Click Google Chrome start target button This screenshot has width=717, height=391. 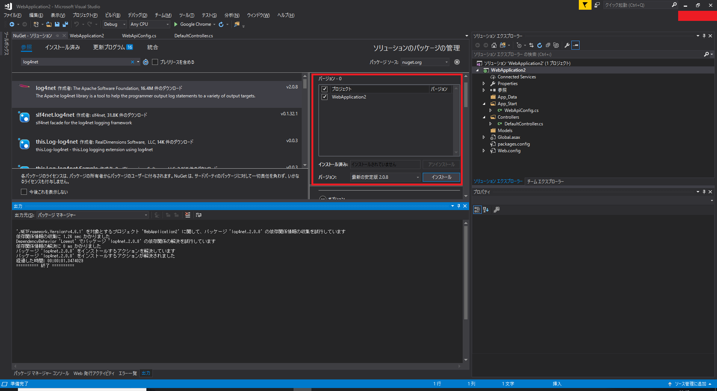click(195, 24)
